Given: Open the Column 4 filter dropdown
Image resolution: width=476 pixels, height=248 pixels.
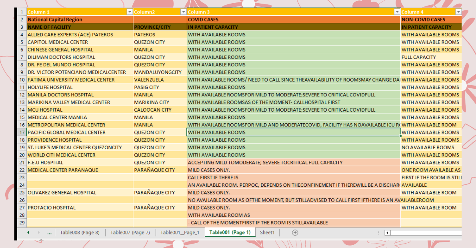Looking at the screenshot, I should click(x=458, y=12).
